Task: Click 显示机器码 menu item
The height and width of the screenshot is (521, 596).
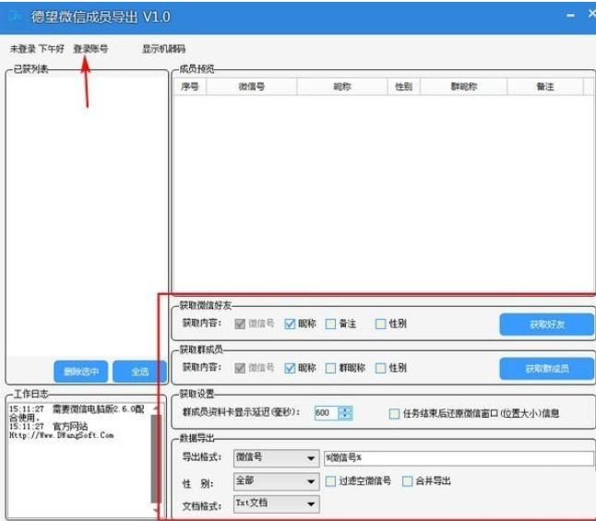Action: [163, 49]
